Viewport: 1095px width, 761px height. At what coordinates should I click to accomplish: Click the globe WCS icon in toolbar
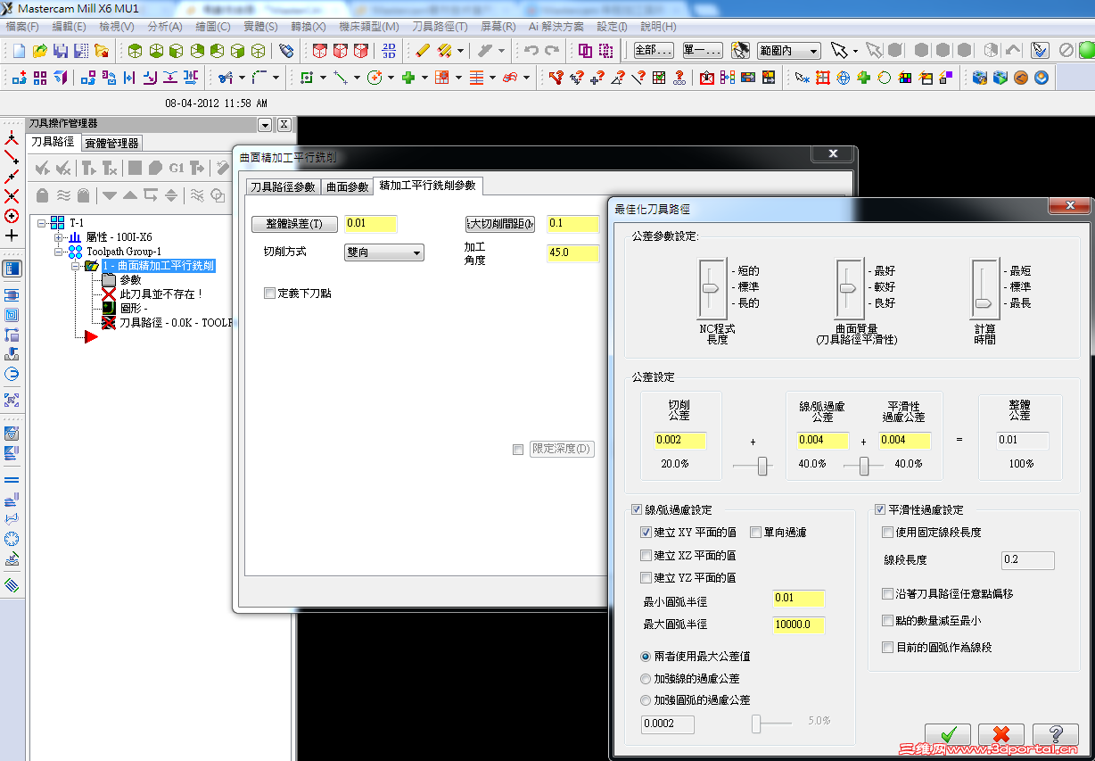click(x=843, y=79)
